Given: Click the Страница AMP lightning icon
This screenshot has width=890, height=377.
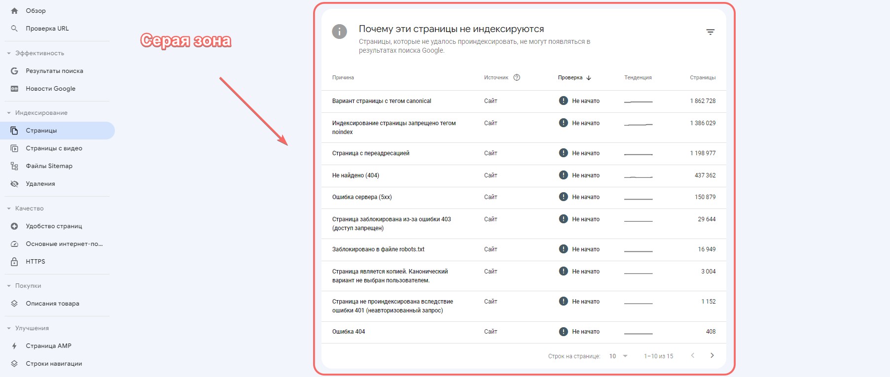Looking at the screenshot, I should coord(14,346).
